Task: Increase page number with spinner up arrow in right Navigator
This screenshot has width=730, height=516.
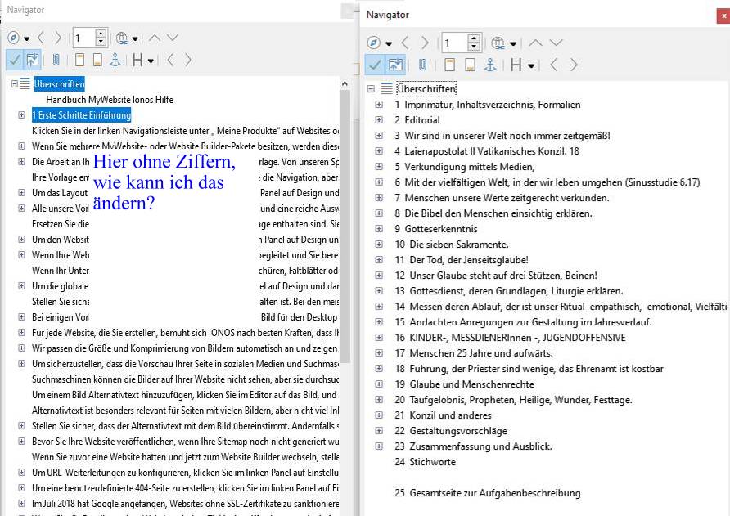Action: (x=474, y=38)
